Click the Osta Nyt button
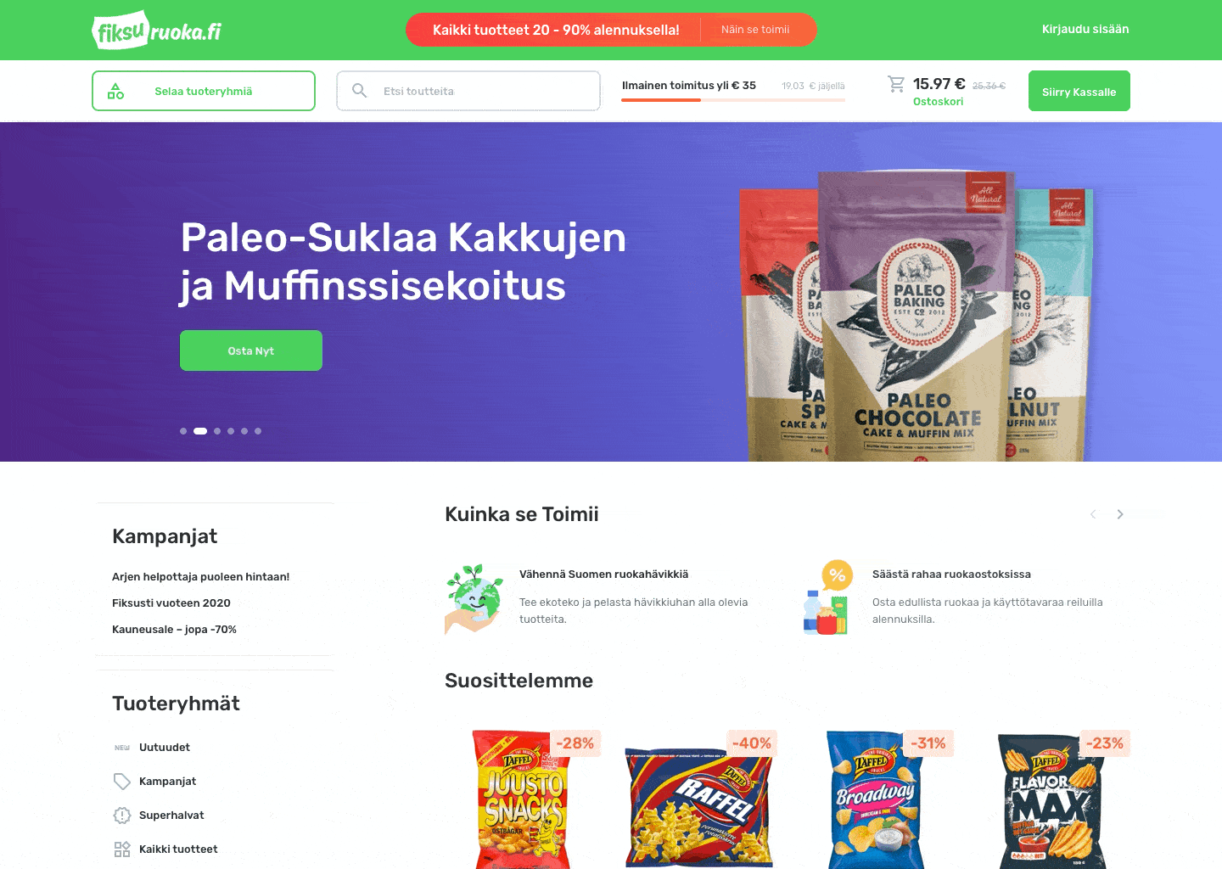This screenshot has height=869, width=1222. [x=251, y=350]
